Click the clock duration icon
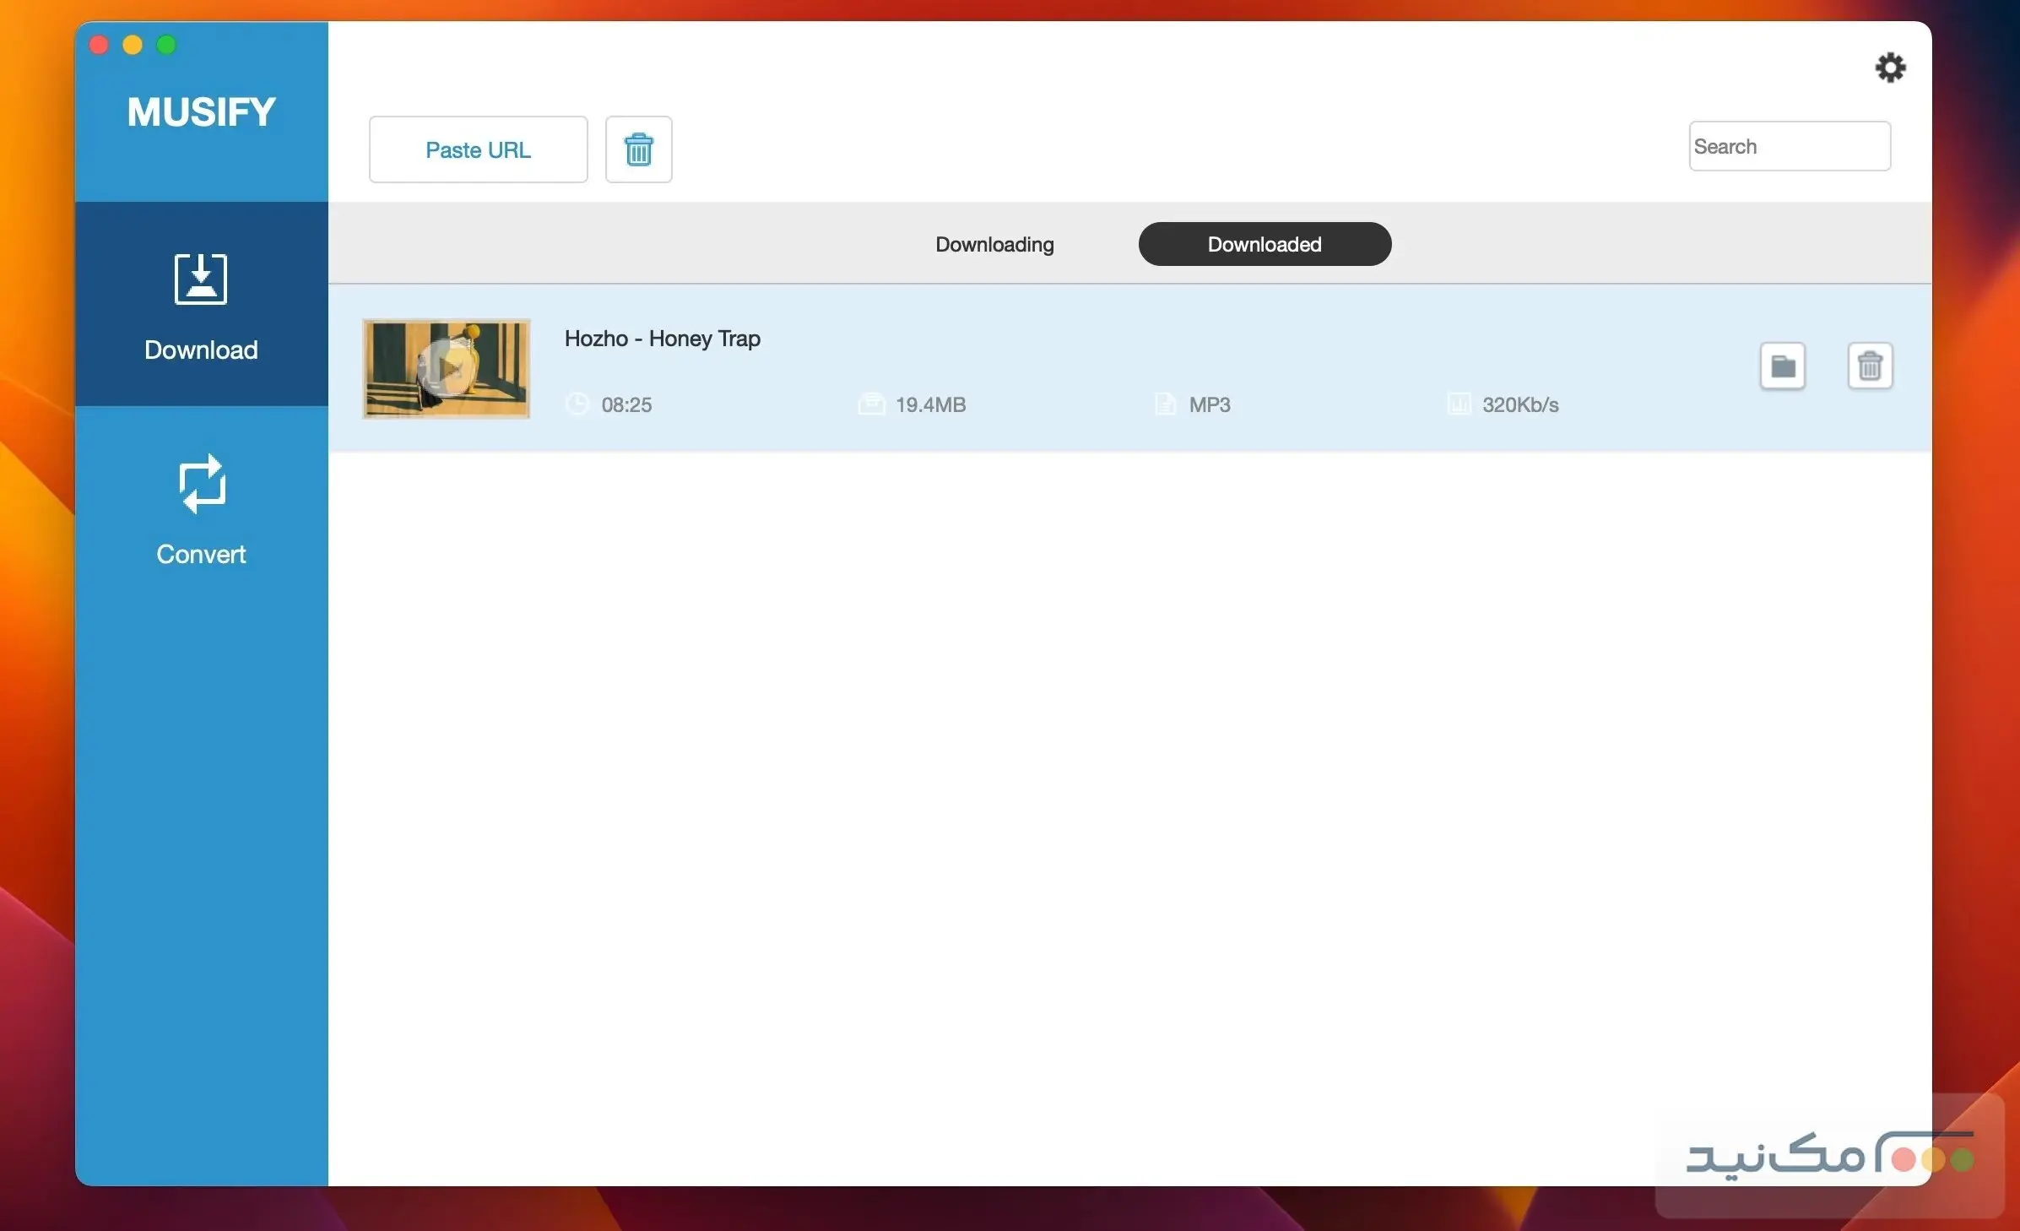This screenshot has width=2020, height=1231. pos(577,404)
